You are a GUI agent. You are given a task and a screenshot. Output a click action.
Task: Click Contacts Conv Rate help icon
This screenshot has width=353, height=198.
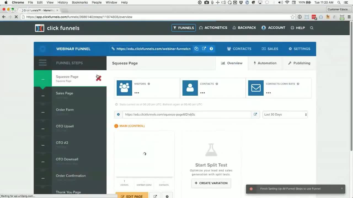click(298, 84)
